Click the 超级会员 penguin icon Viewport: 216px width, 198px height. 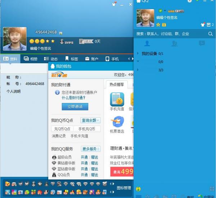pos(54,157)
